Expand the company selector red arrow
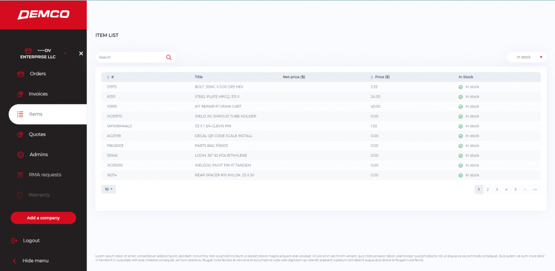This screenshot has width=555, height=271. (x=65, y=53)
